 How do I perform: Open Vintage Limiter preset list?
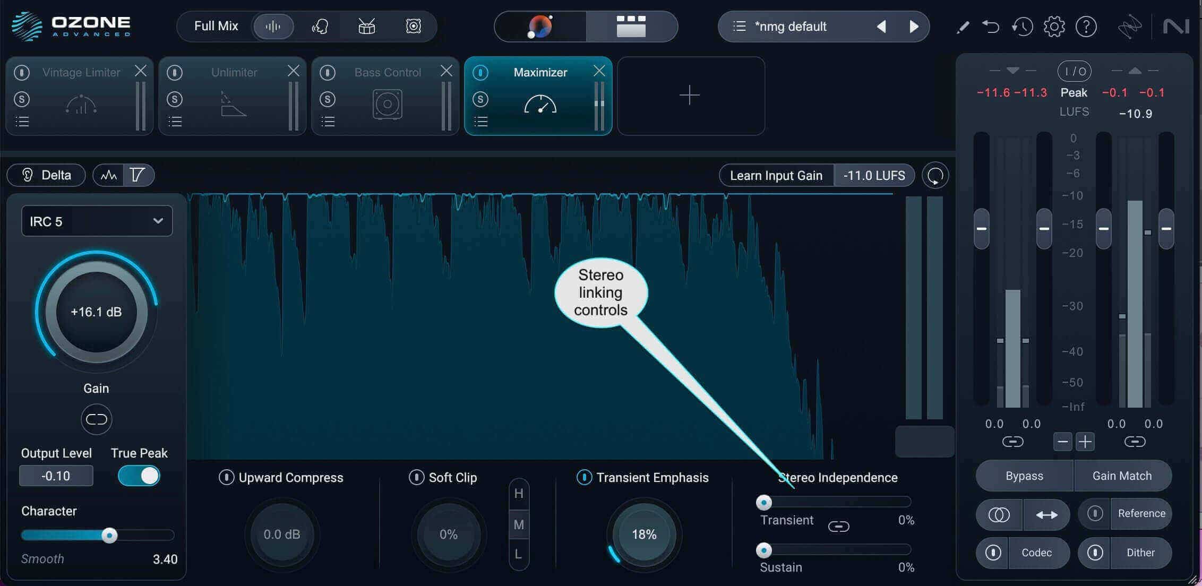coord(22,122)
